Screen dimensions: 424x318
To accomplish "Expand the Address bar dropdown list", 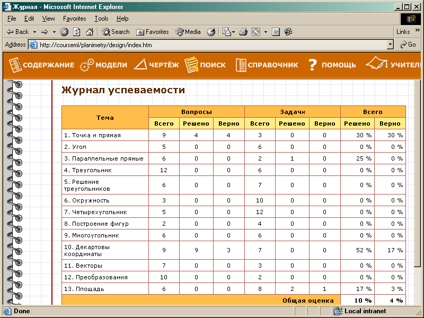I will [x=390, y=45].
